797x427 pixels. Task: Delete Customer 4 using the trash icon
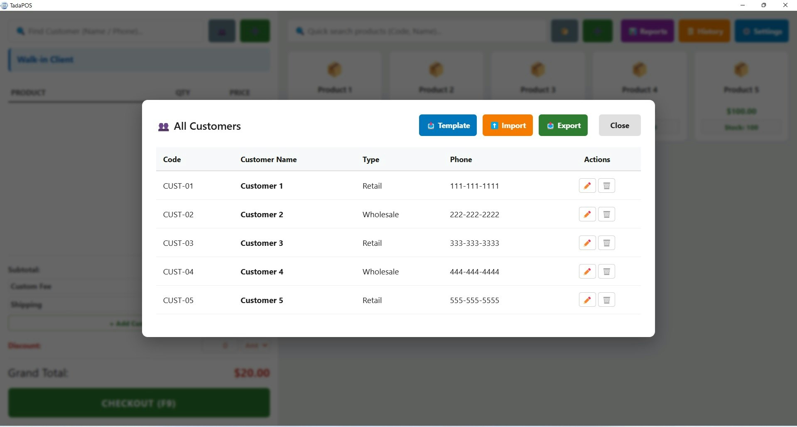606,272
